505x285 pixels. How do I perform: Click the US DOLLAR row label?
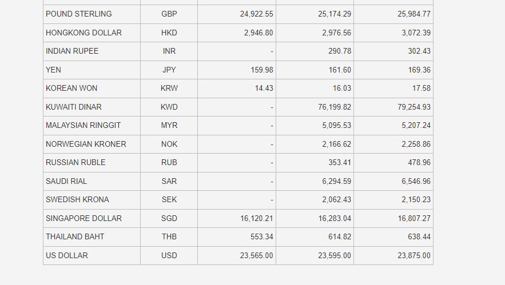(x=67, y=255)
